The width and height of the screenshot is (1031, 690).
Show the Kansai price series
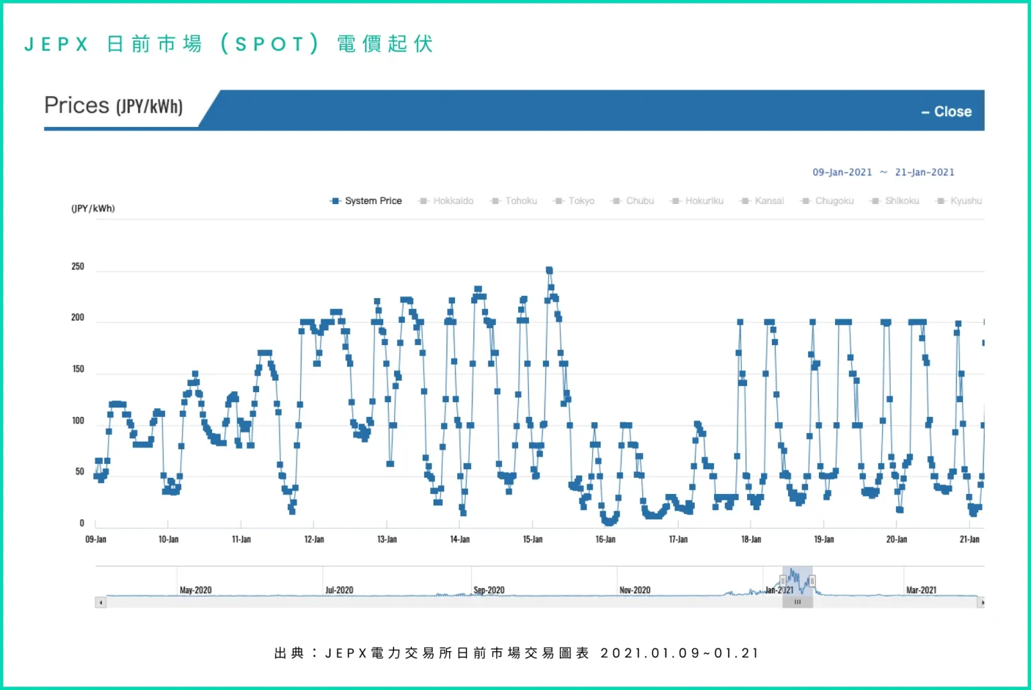(x=762, y=201)
